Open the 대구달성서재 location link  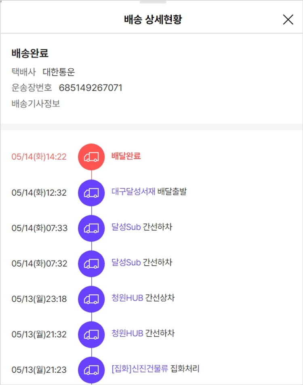click(133, 192)
